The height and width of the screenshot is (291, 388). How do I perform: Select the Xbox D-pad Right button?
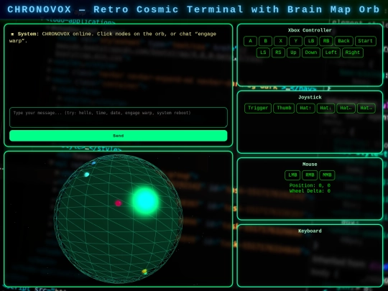click(x=353, y=52)
